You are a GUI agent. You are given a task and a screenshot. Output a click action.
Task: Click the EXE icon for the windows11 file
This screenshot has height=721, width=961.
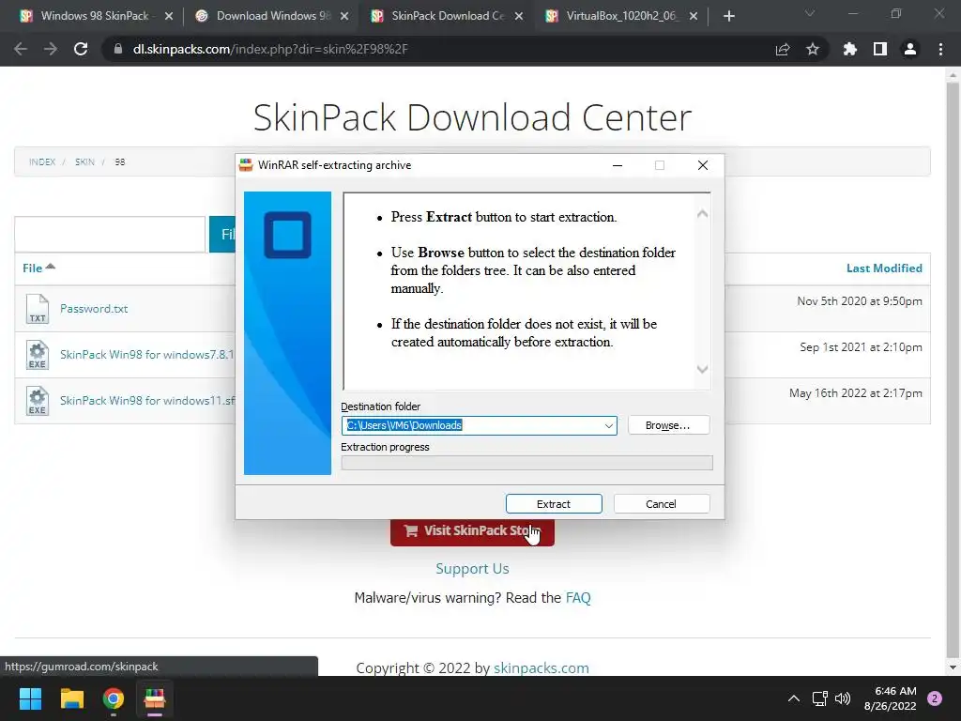38,401
